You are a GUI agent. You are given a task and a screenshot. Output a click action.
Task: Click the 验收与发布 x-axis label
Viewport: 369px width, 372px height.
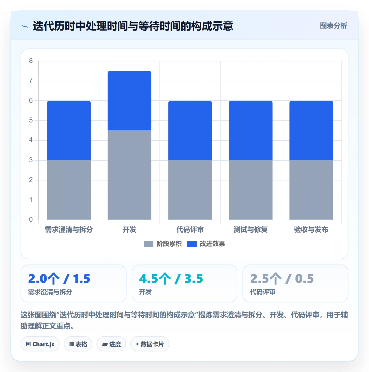(311, 230)
